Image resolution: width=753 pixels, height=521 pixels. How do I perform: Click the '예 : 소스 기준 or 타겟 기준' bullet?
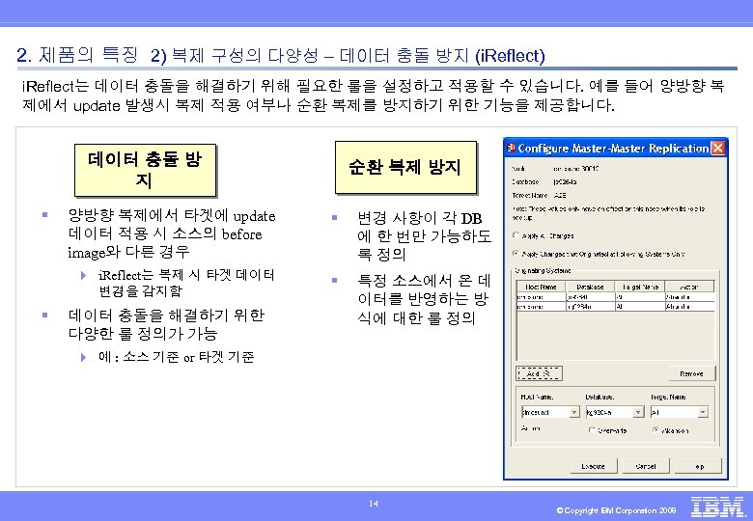[x=177, y=357]
